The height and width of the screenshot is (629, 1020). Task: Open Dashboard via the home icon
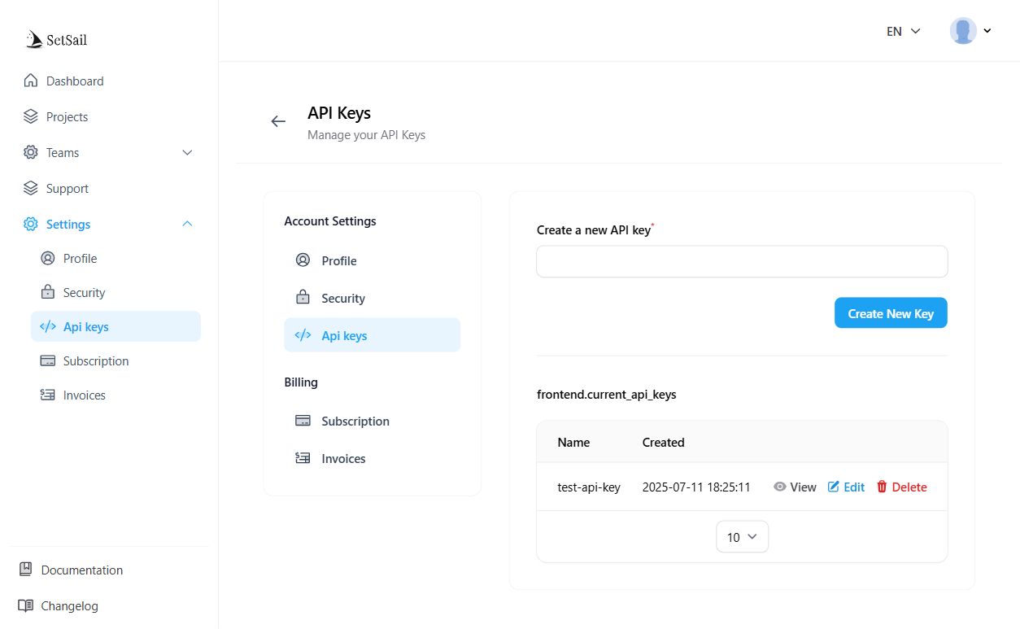click(31, 81)
